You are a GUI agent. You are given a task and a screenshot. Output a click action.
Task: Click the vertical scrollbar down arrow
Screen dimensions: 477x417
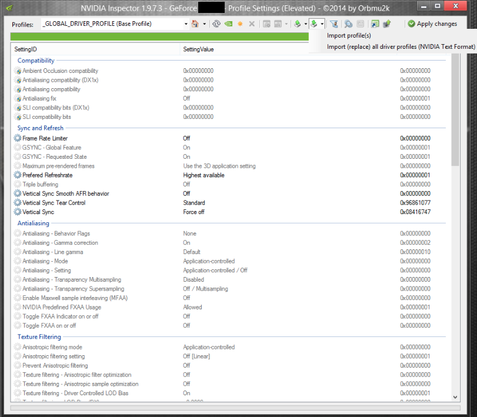[x=455, y=397]
